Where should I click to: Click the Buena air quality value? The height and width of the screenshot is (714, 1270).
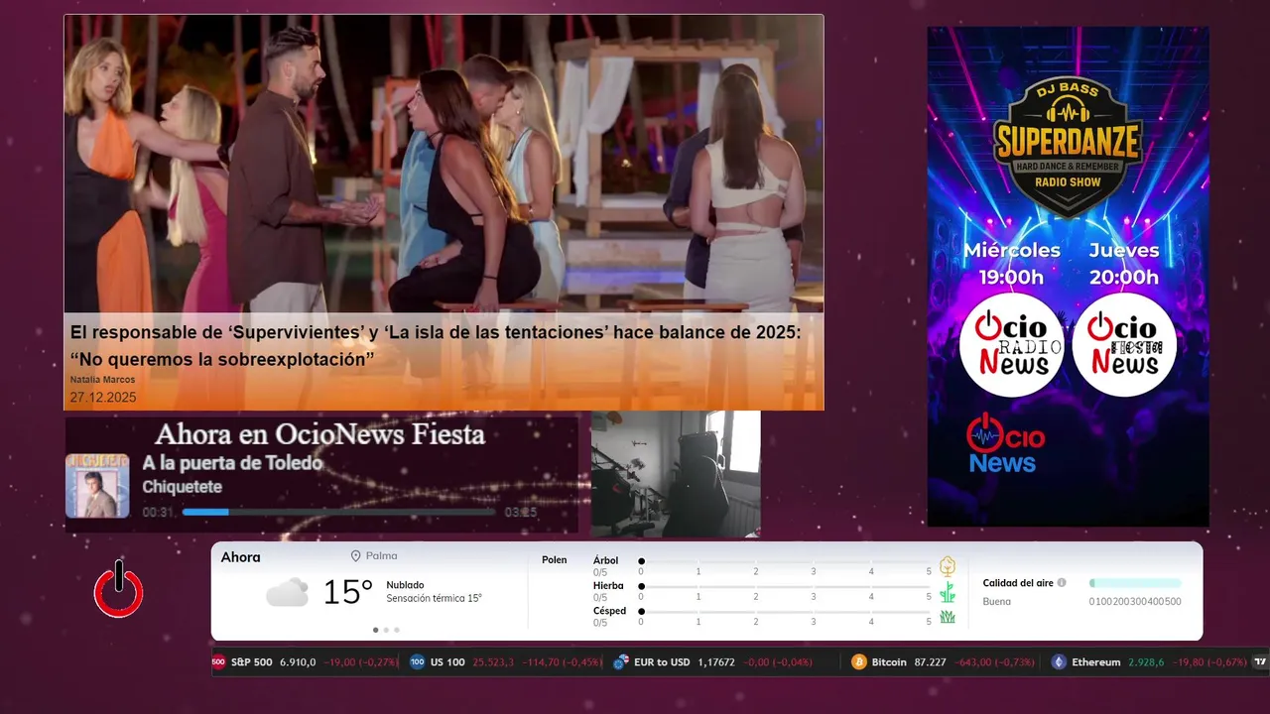click(x=996, y=602)
